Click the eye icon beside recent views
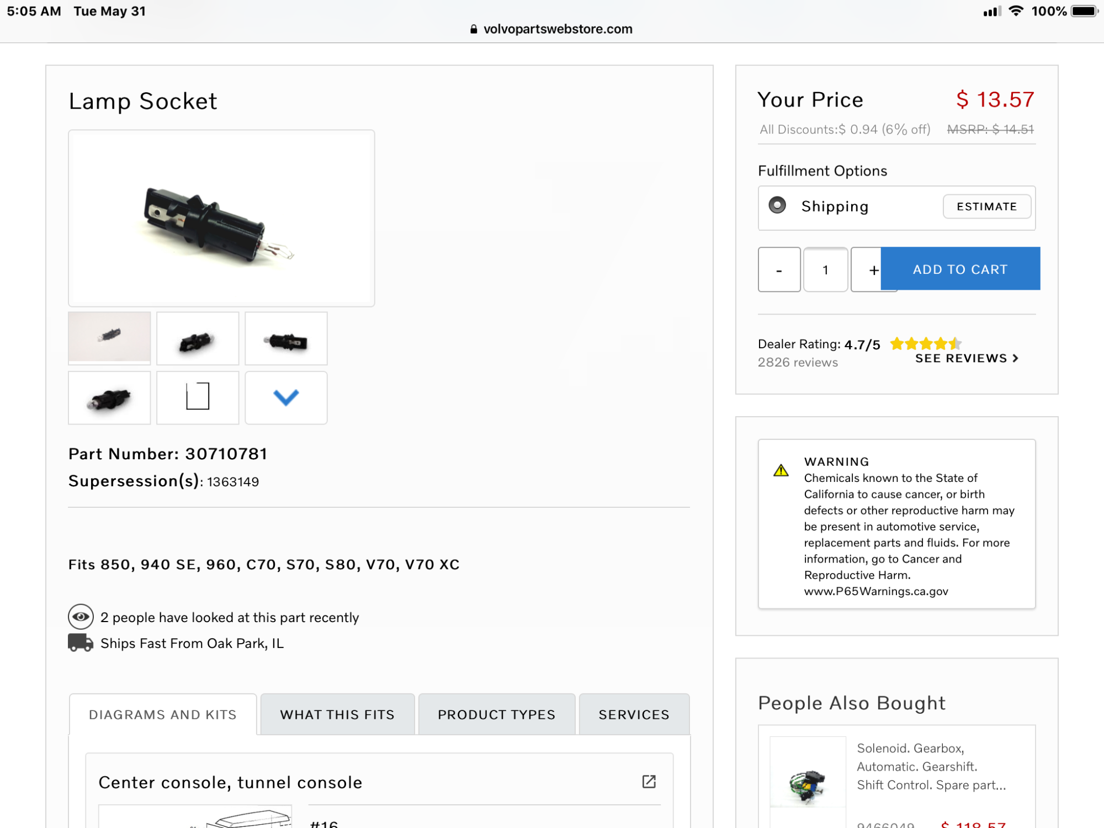This screenshot has height=828, width=1104. 81,617
